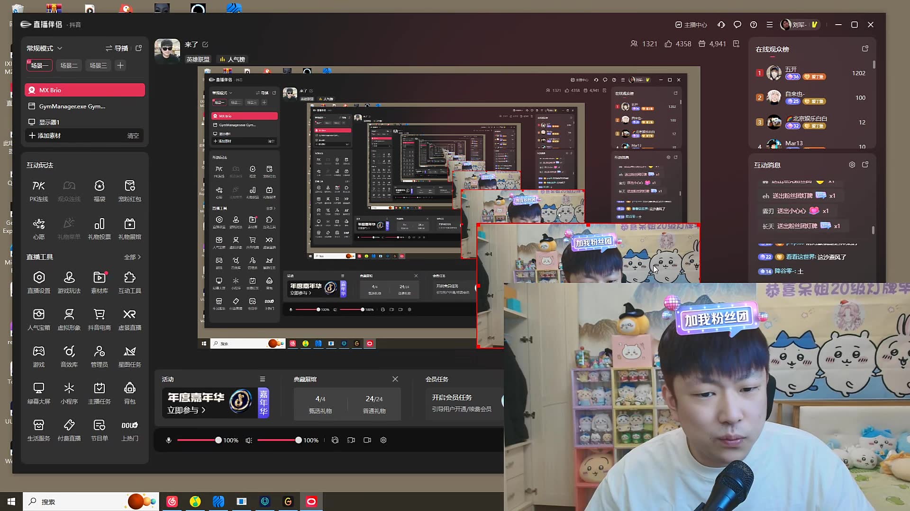The height and width of the screenshot is (511, 910).
Task: Open 小程序 mini programs
Action: click(x=69, y=394)
